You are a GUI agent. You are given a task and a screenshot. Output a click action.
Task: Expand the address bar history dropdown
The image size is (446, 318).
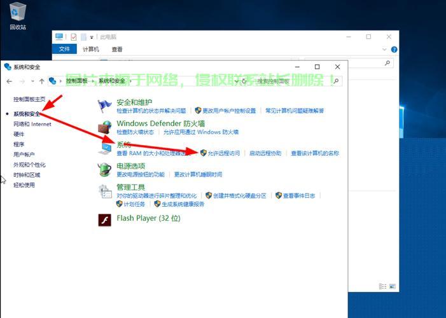(x=237, y=81)
